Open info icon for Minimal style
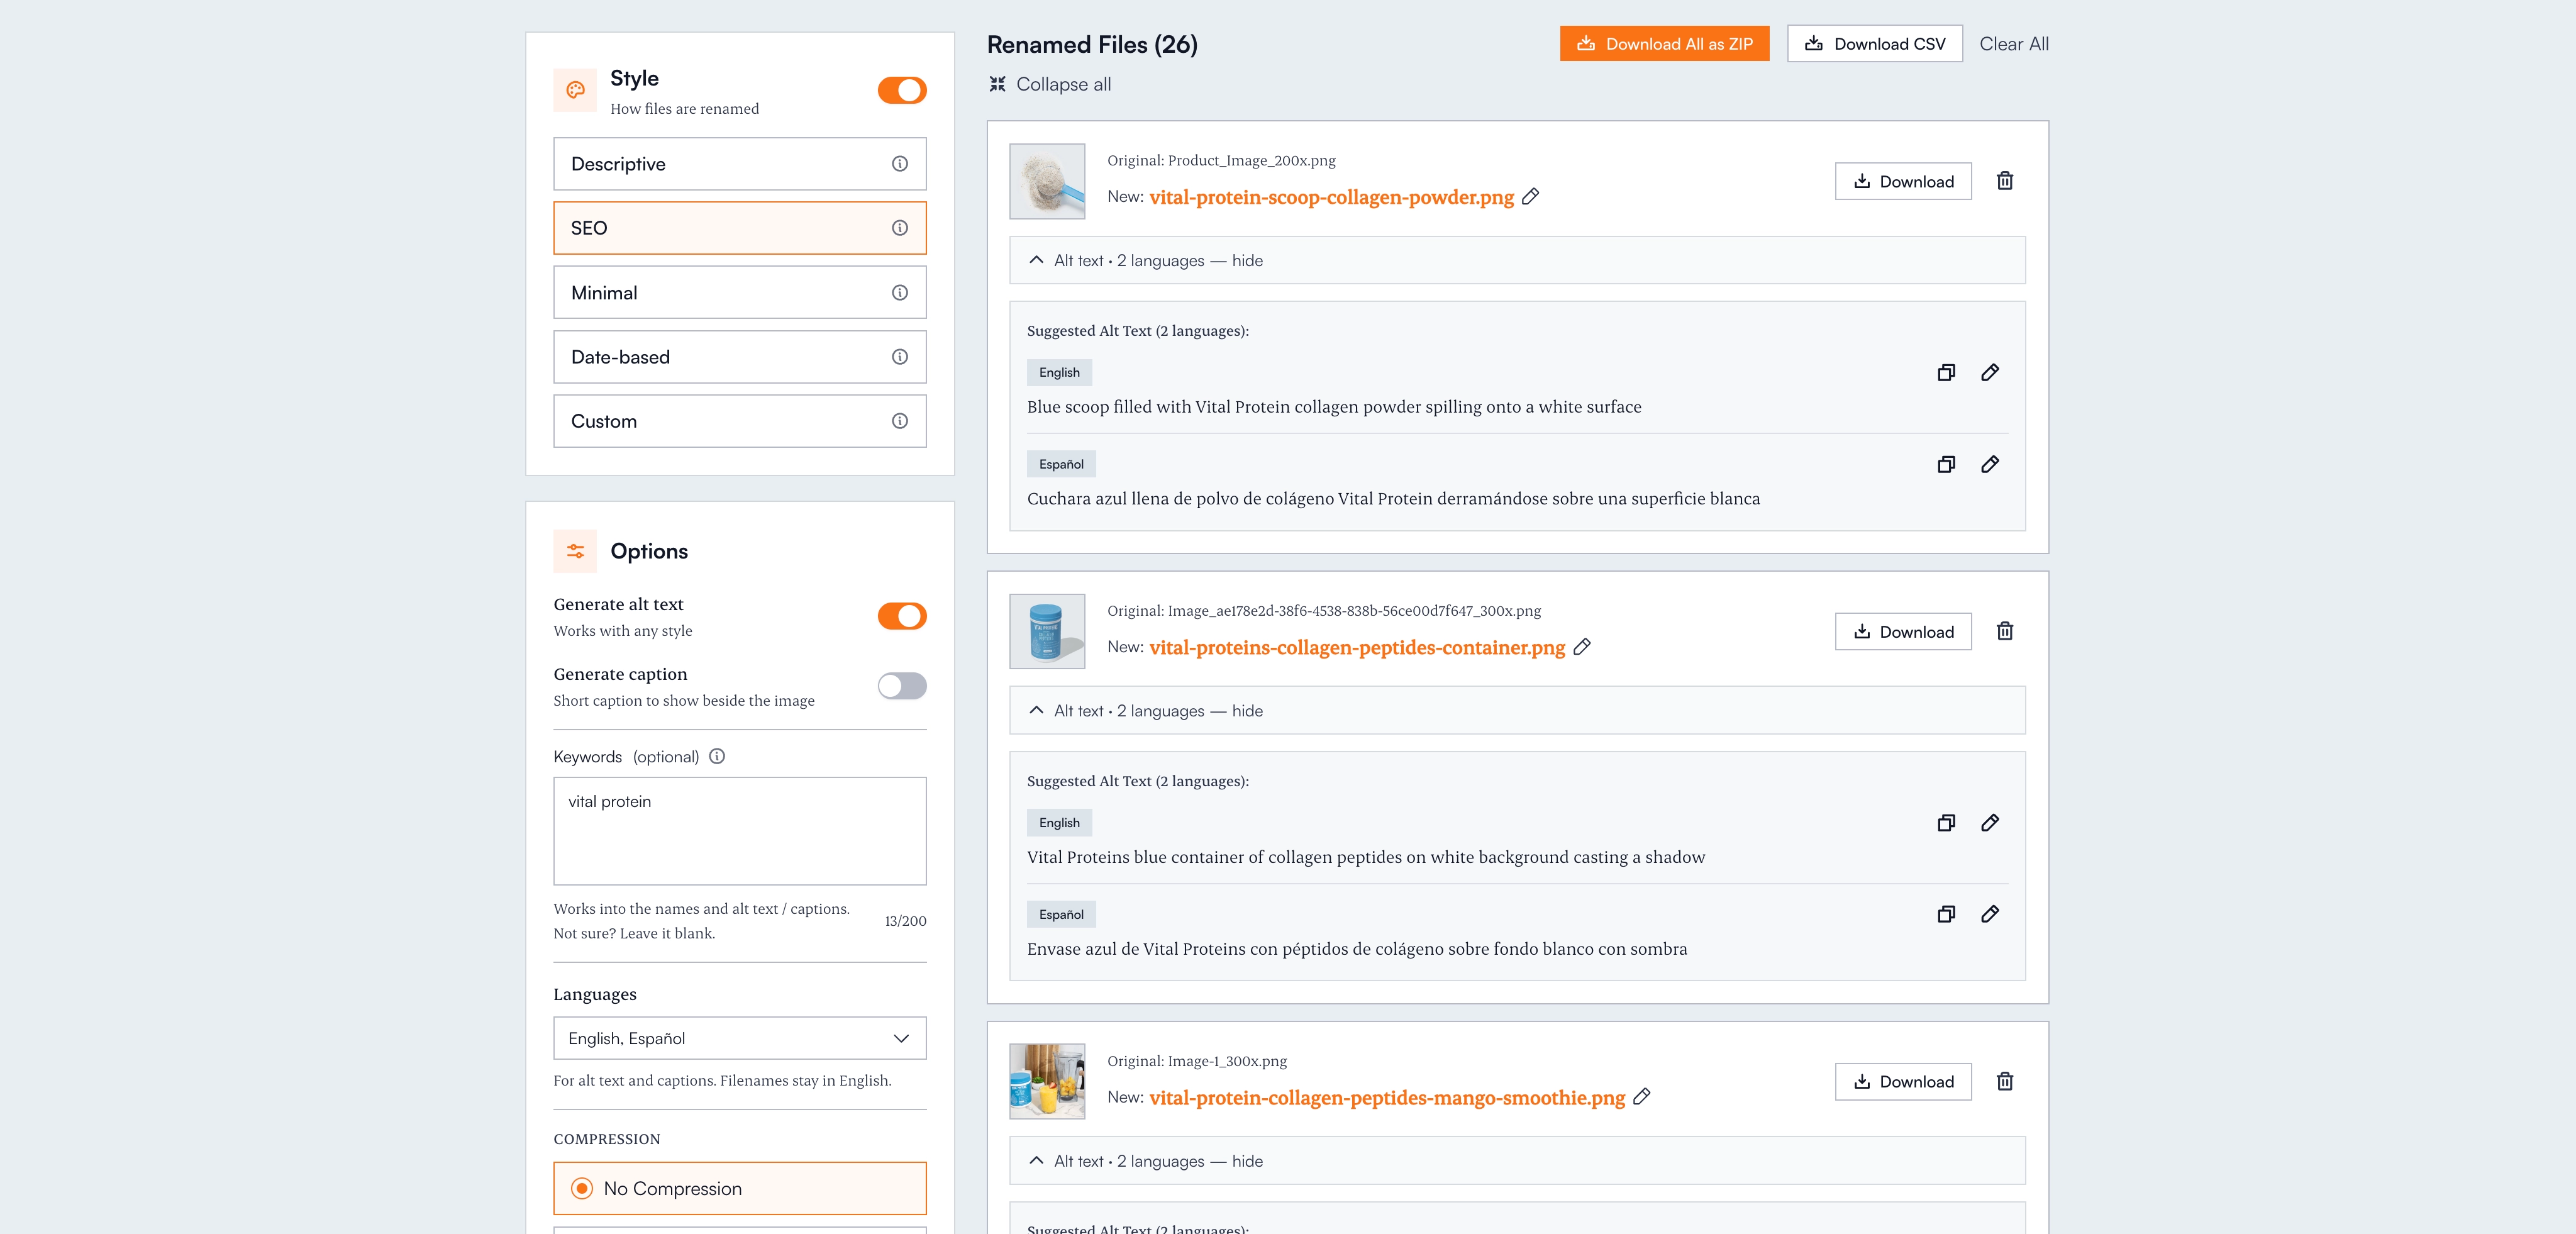The width and height of the screenshot is (2576, 1234). coord(900,293)
